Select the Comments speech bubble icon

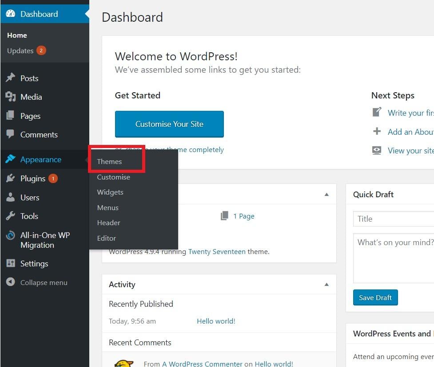coord(10,134)
